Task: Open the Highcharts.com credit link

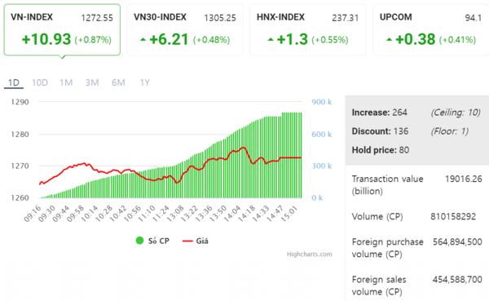Action: (310, 255)
